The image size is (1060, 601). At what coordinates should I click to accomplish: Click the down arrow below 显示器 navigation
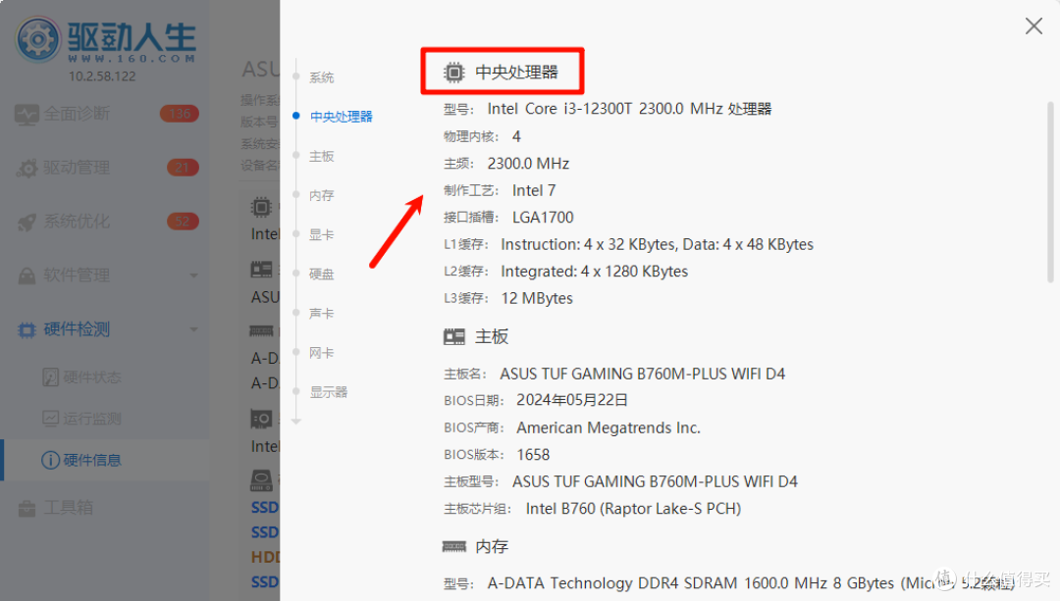click(x=296, y=422)
